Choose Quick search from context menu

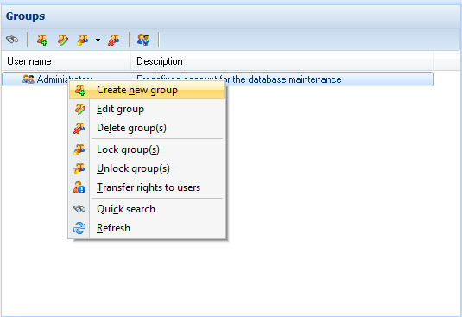point(147,209)
